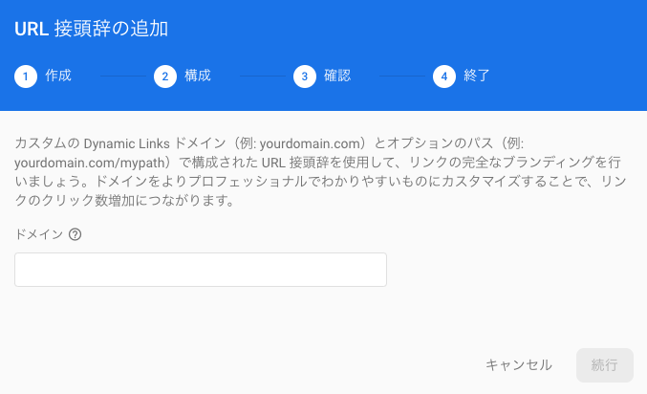The height and width of the screenshot is (394, 647).
Task: Click the description's last line about クリック数増加
Action: coord(124,201)
